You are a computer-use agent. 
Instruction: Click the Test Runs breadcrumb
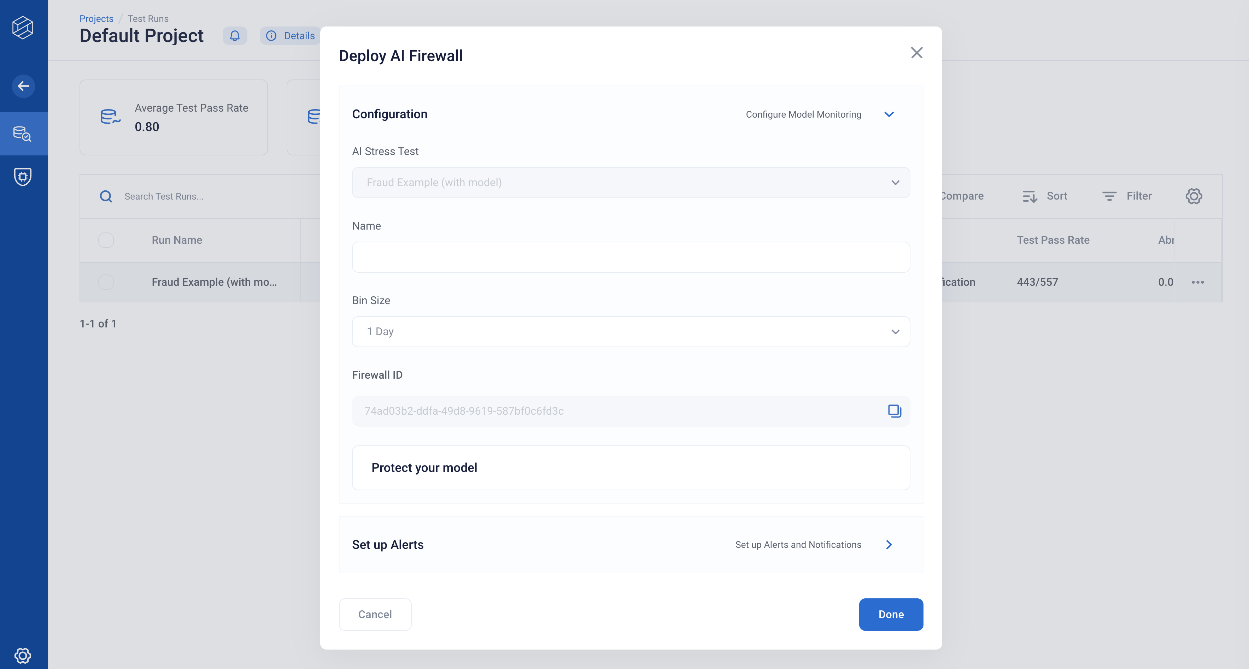148,19
